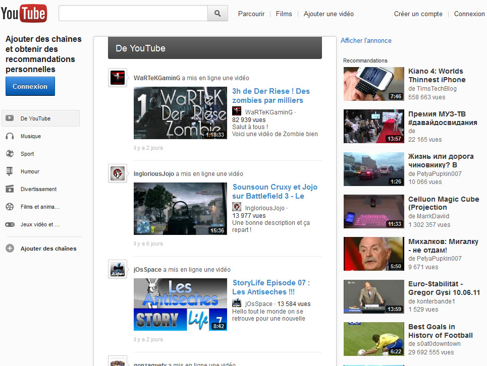Select Films et anima… sidebar category
Image resolution: width=487 pixels, height=366 pixels.
(x=41, y=207)
